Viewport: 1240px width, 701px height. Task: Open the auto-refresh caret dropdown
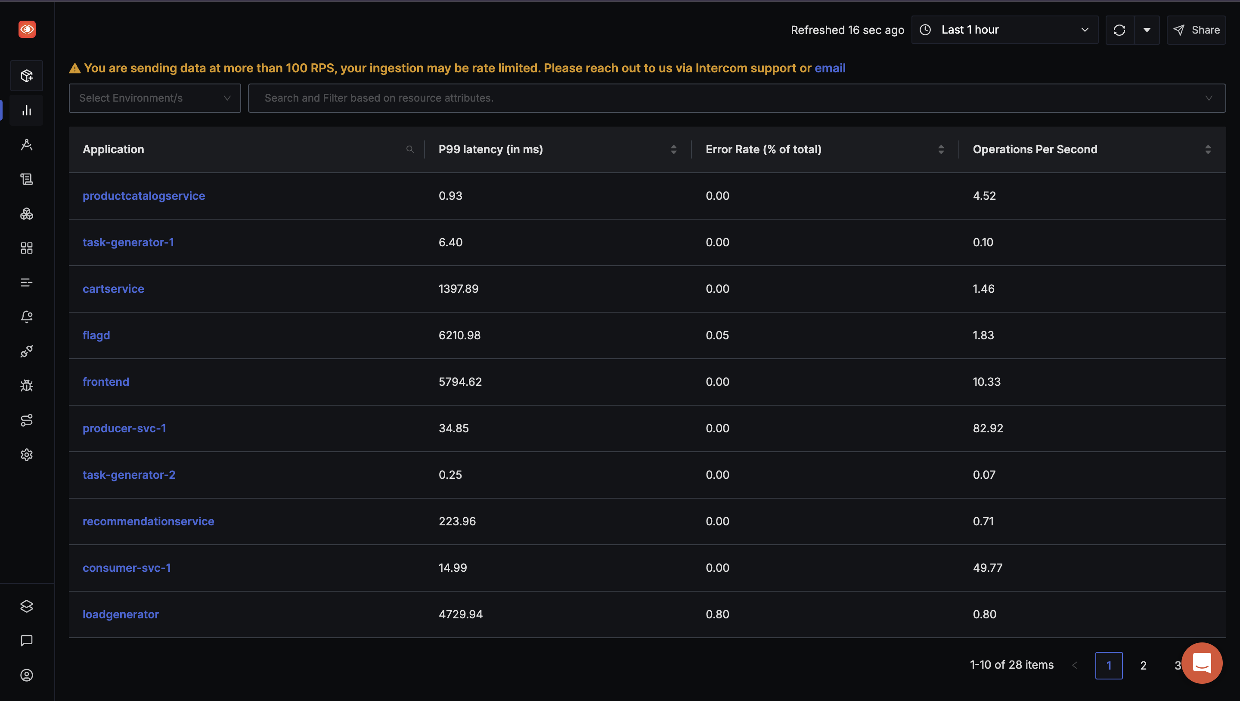coord(1147,30)
